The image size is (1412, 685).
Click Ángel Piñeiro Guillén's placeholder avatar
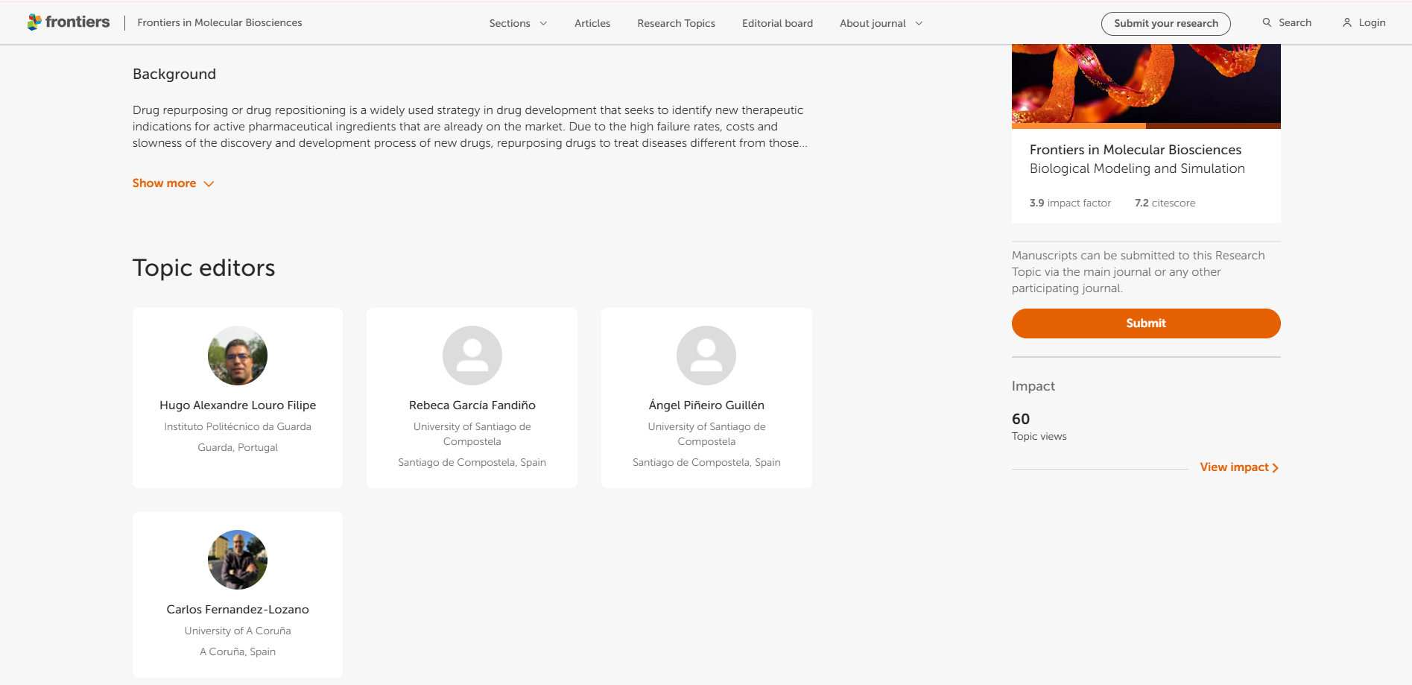point(706,356)
